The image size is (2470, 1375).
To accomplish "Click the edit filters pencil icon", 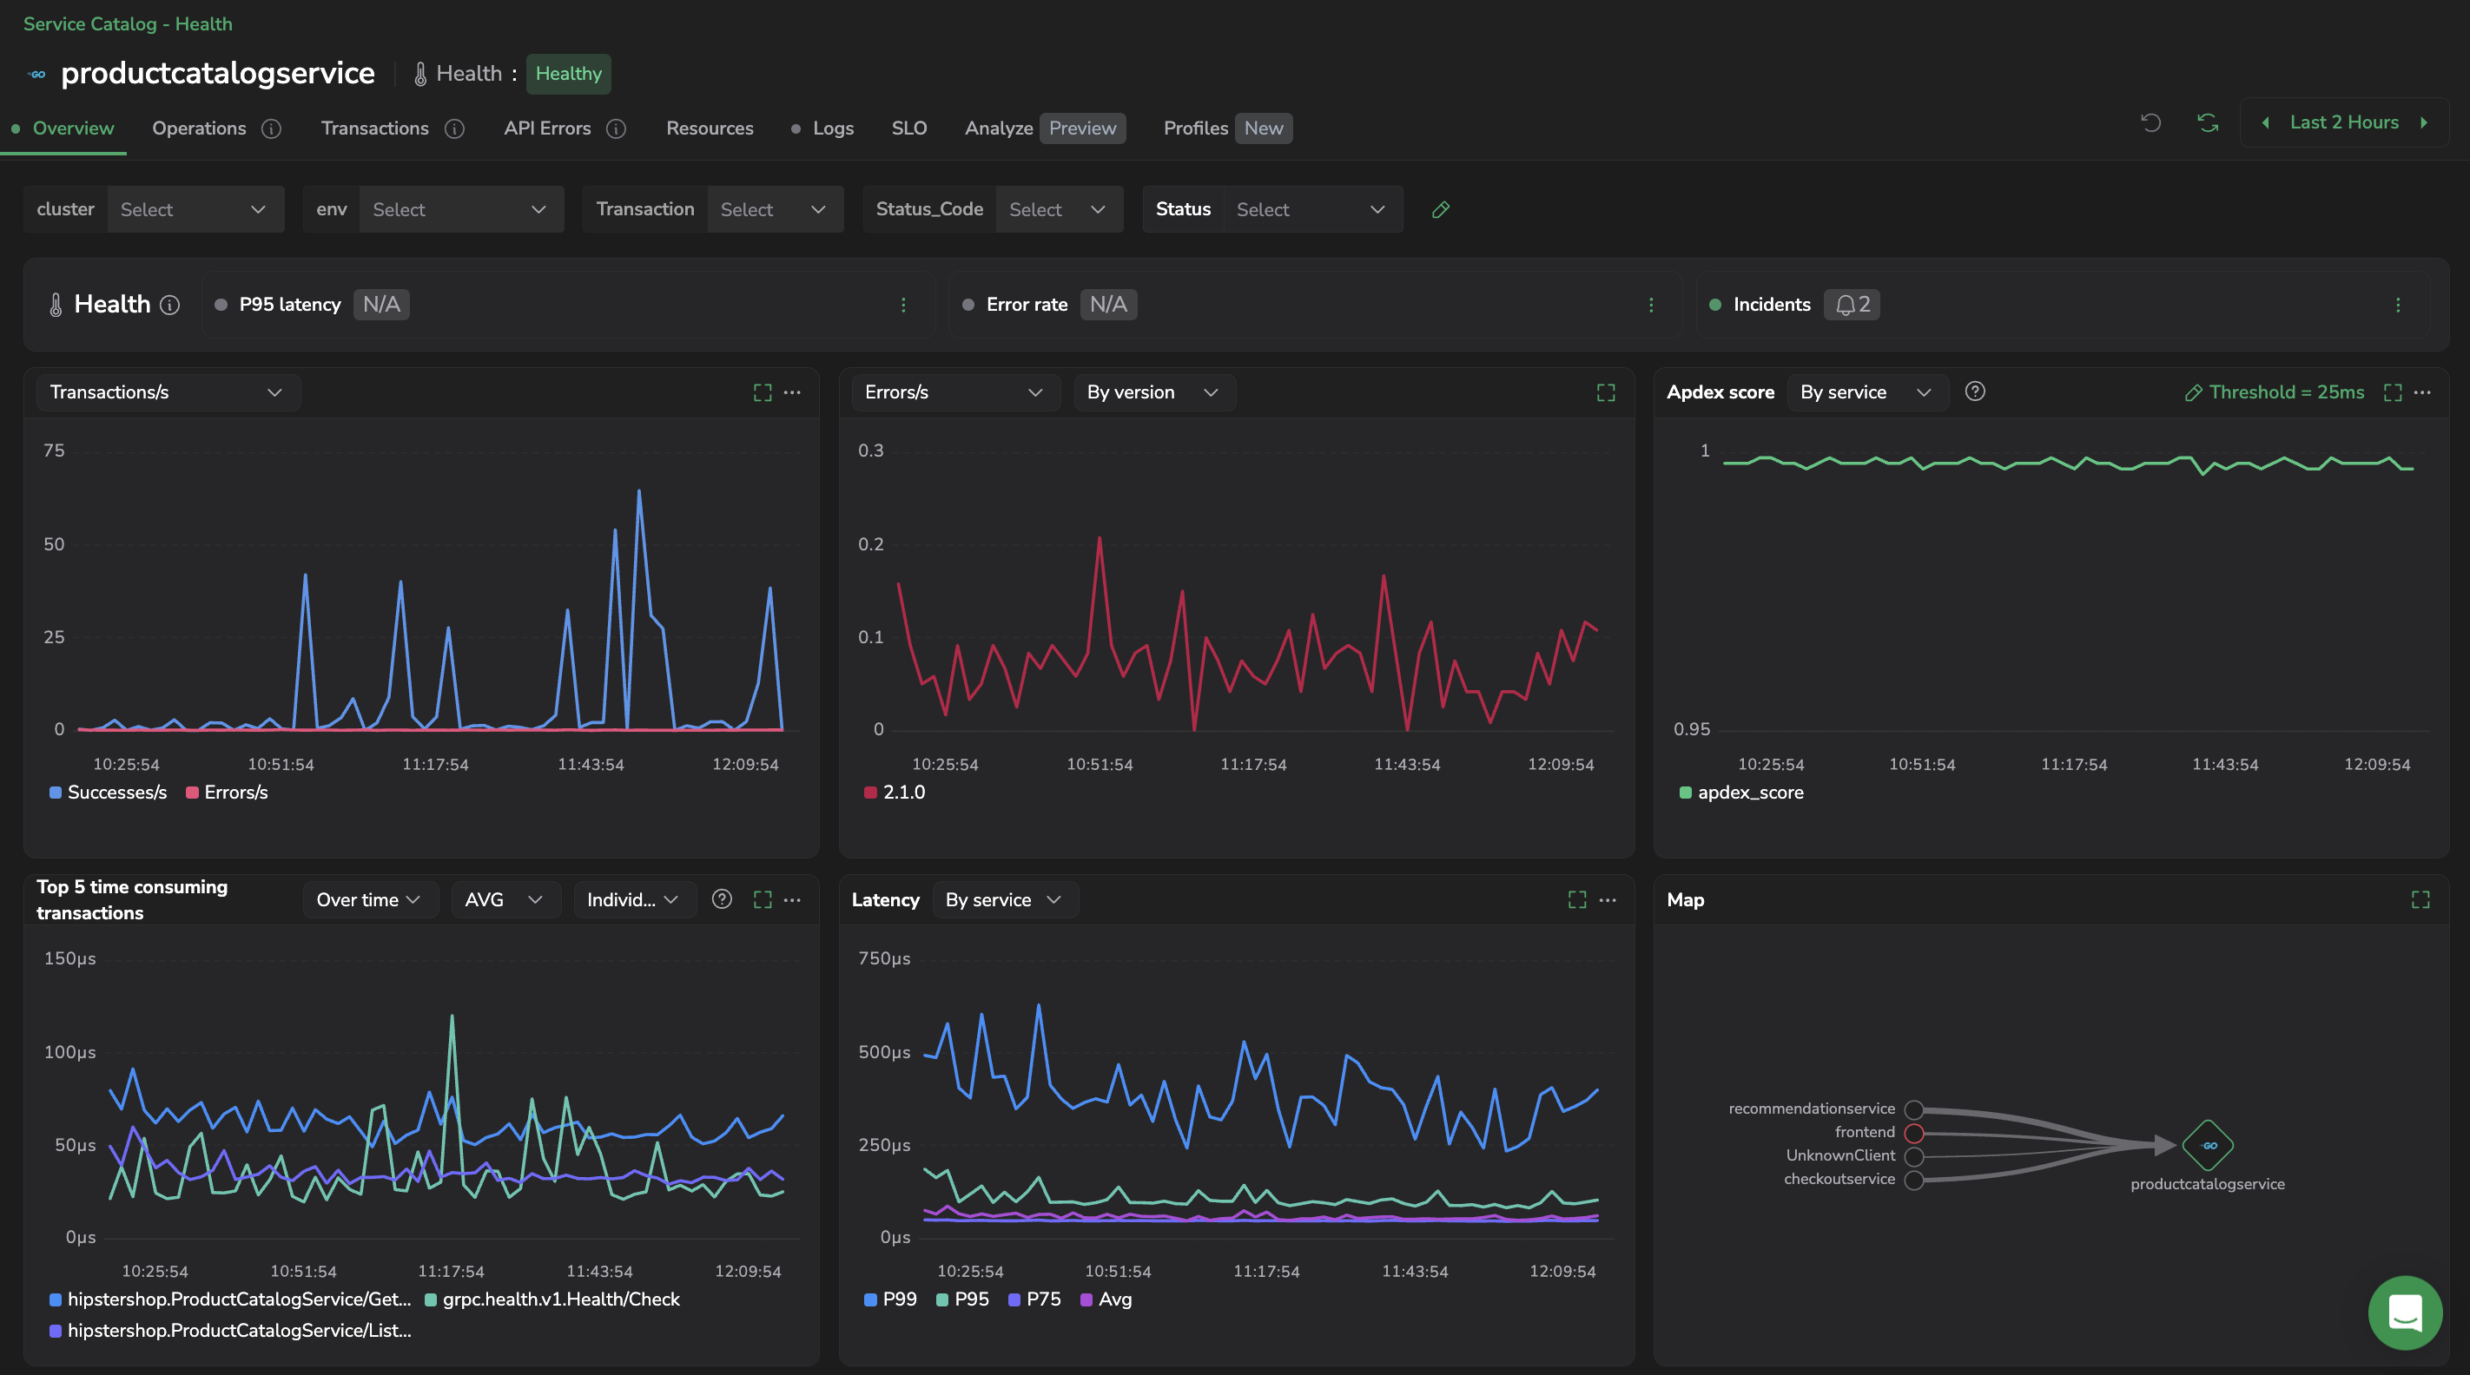I will click(x=1440, y=210).
